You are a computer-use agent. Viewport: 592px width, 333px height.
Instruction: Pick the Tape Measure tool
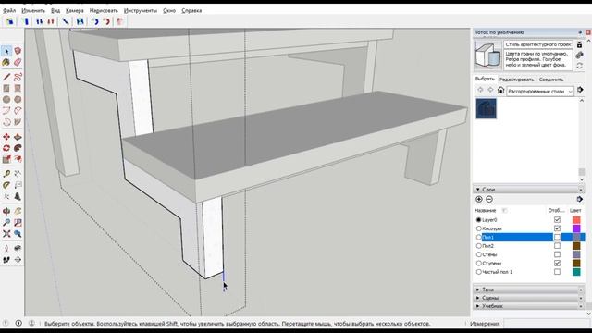click(x=6, y=174)
